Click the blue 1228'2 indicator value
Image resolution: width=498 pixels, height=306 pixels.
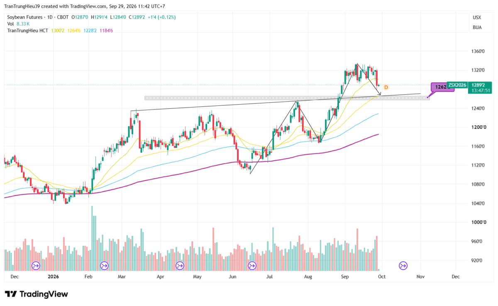click(x=90, y=30)
